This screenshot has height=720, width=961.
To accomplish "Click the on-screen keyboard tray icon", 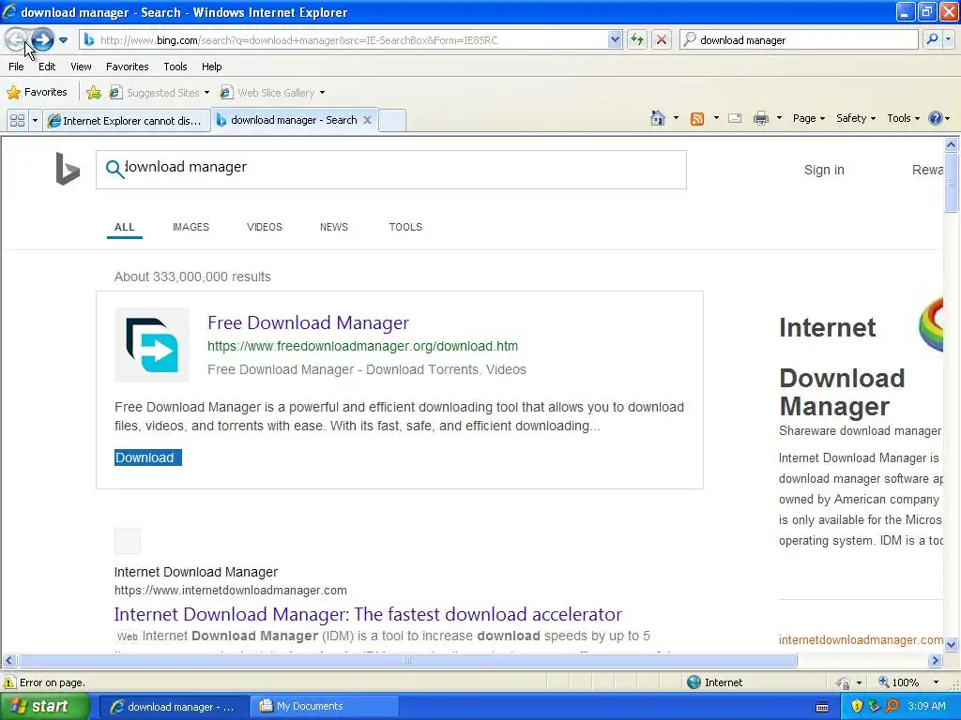I will click(x=822, y=707).
